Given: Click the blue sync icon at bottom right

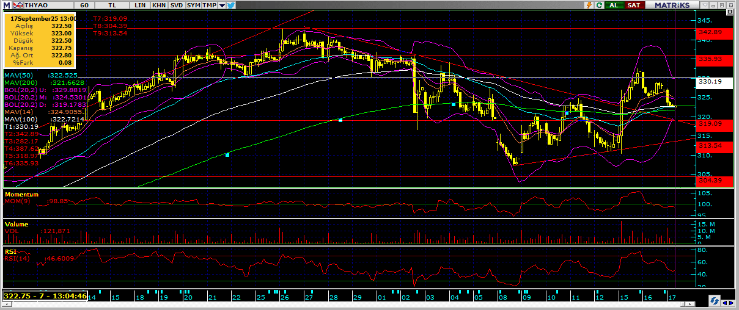Looking at the screenshot, I should (713, 301).
